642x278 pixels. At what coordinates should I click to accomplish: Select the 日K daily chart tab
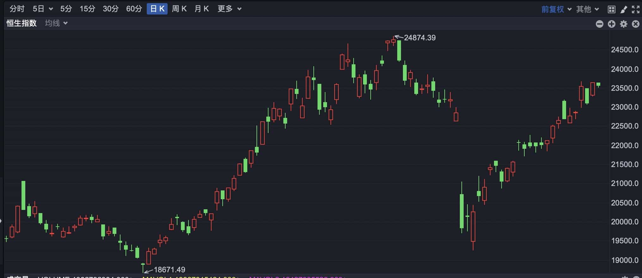(157, 9)
